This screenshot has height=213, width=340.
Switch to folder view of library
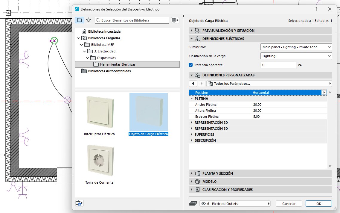80,20
